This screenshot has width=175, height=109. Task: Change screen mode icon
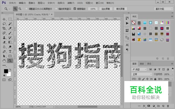pyautogui.click(x=10, y=80)
